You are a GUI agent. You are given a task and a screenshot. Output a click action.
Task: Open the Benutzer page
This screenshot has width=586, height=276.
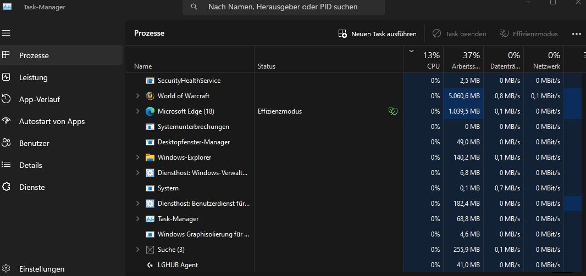click(61, 143)
